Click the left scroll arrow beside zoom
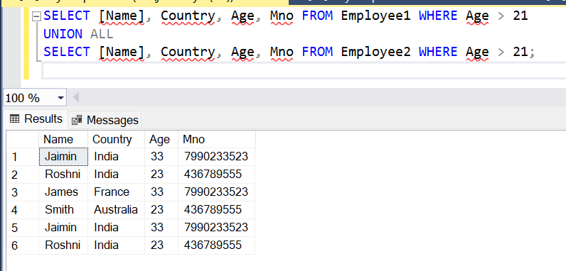The width and height of the screenshot is (566, 271). tap(76, 97)
